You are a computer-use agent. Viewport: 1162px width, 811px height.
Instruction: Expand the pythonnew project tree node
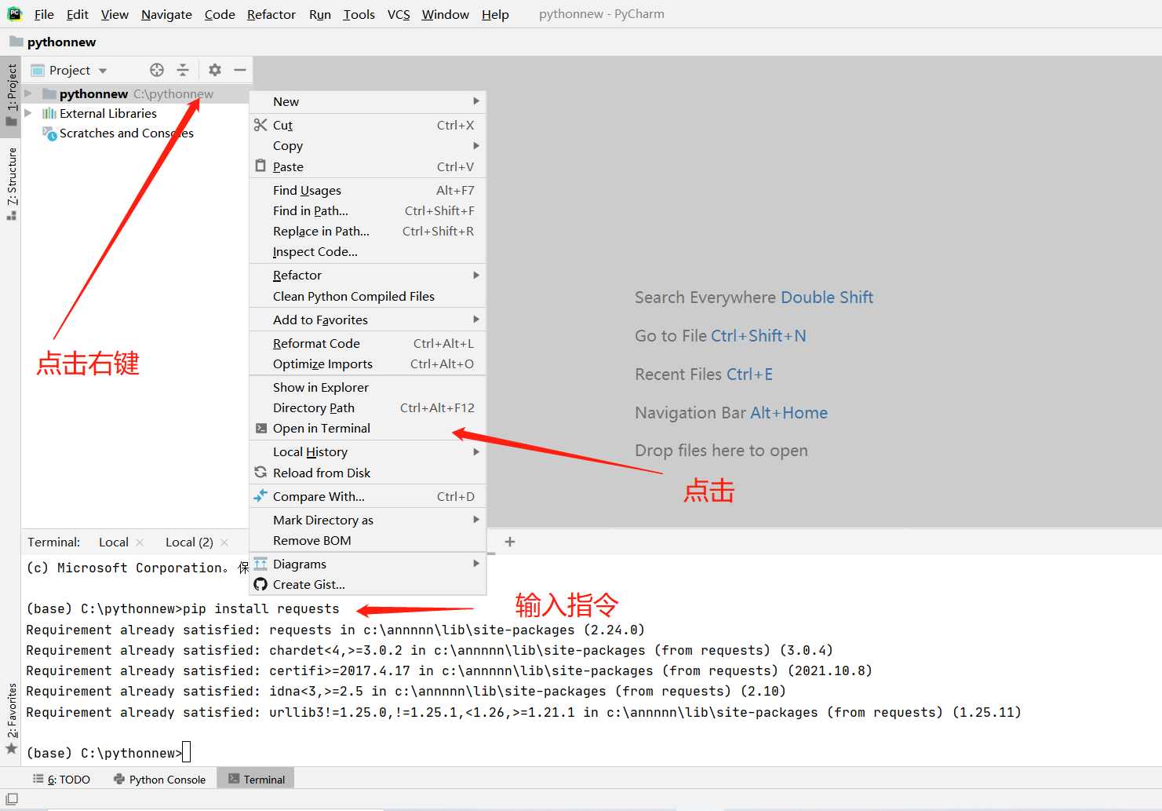pyautogui.click(x=28, y=93)
